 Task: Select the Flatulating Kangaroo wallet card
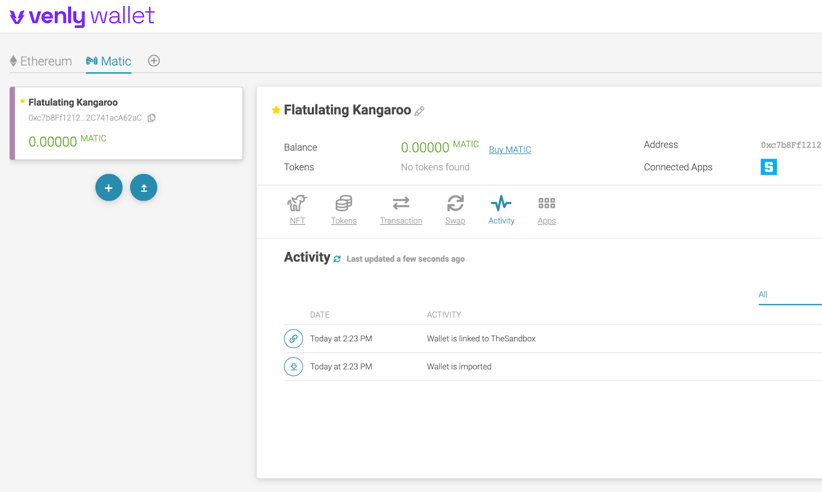pyautogui.click(x=126, y=123)
